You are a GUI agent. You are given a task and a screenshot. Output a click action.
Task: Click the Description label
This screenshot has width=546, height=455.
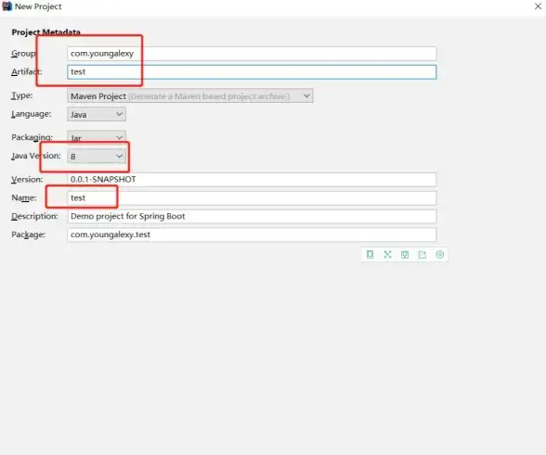(x=34, y=216)
